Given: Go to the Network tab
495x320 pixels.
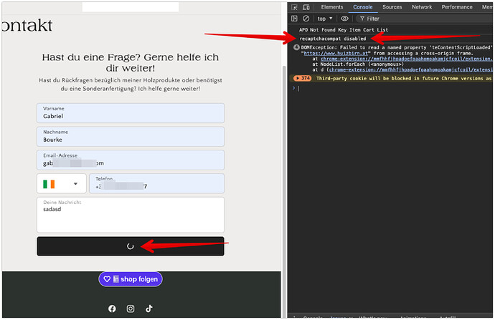Looking at the screenshot, I should [422, 7].
